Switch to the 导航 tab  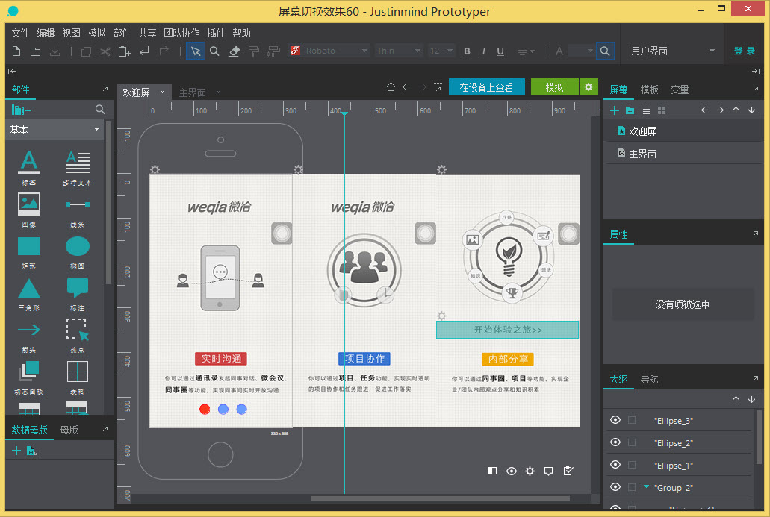[x=649, y=379]
